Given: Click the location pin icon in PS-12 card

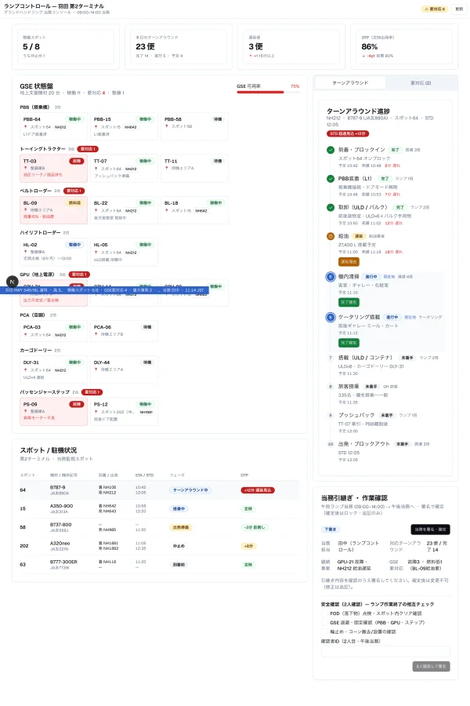Looking at the screenshot, I should pos(96,412).
